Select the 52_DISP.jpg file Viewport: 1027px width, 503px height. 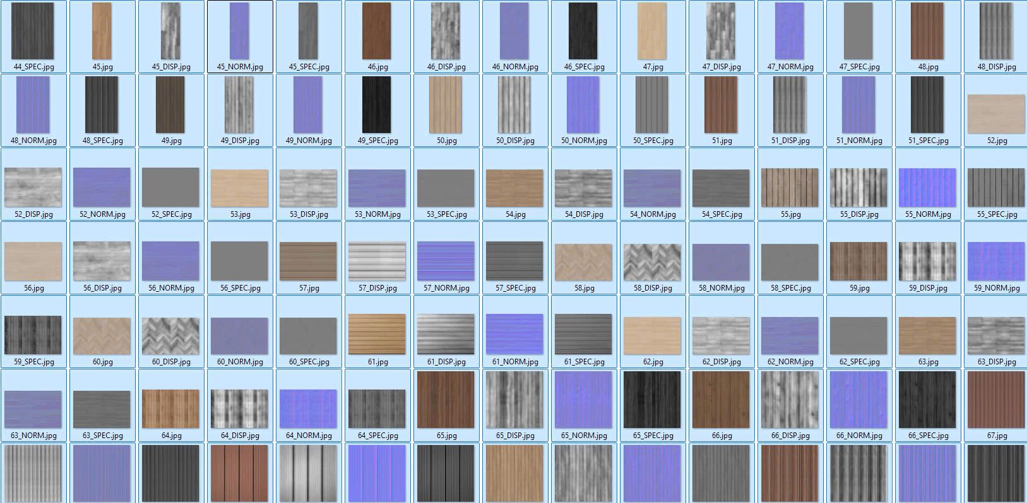click(x=33, y=188)
